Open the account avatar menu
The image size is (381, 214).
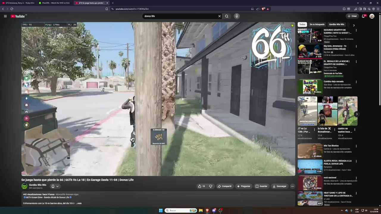click(372, 16)
